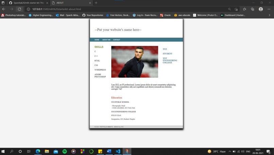
Task: Open File Explorer from the taskbar
Action: point(47,151)
